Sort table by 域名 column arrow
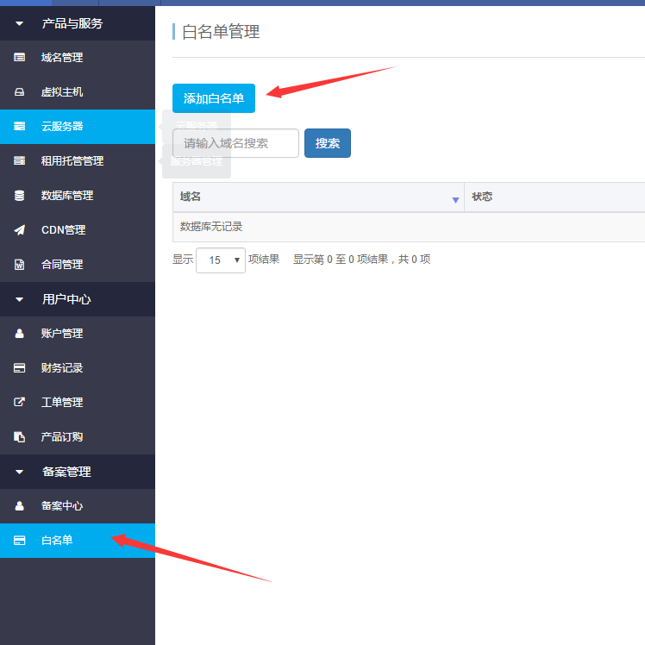This screenshot has width=645, height=645. coord(455,199)
